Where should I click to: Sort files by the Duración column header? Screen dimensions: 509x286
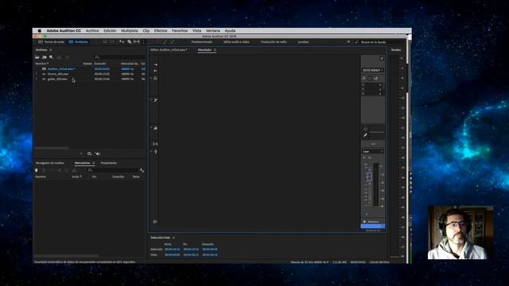click(x=100, y=64)
